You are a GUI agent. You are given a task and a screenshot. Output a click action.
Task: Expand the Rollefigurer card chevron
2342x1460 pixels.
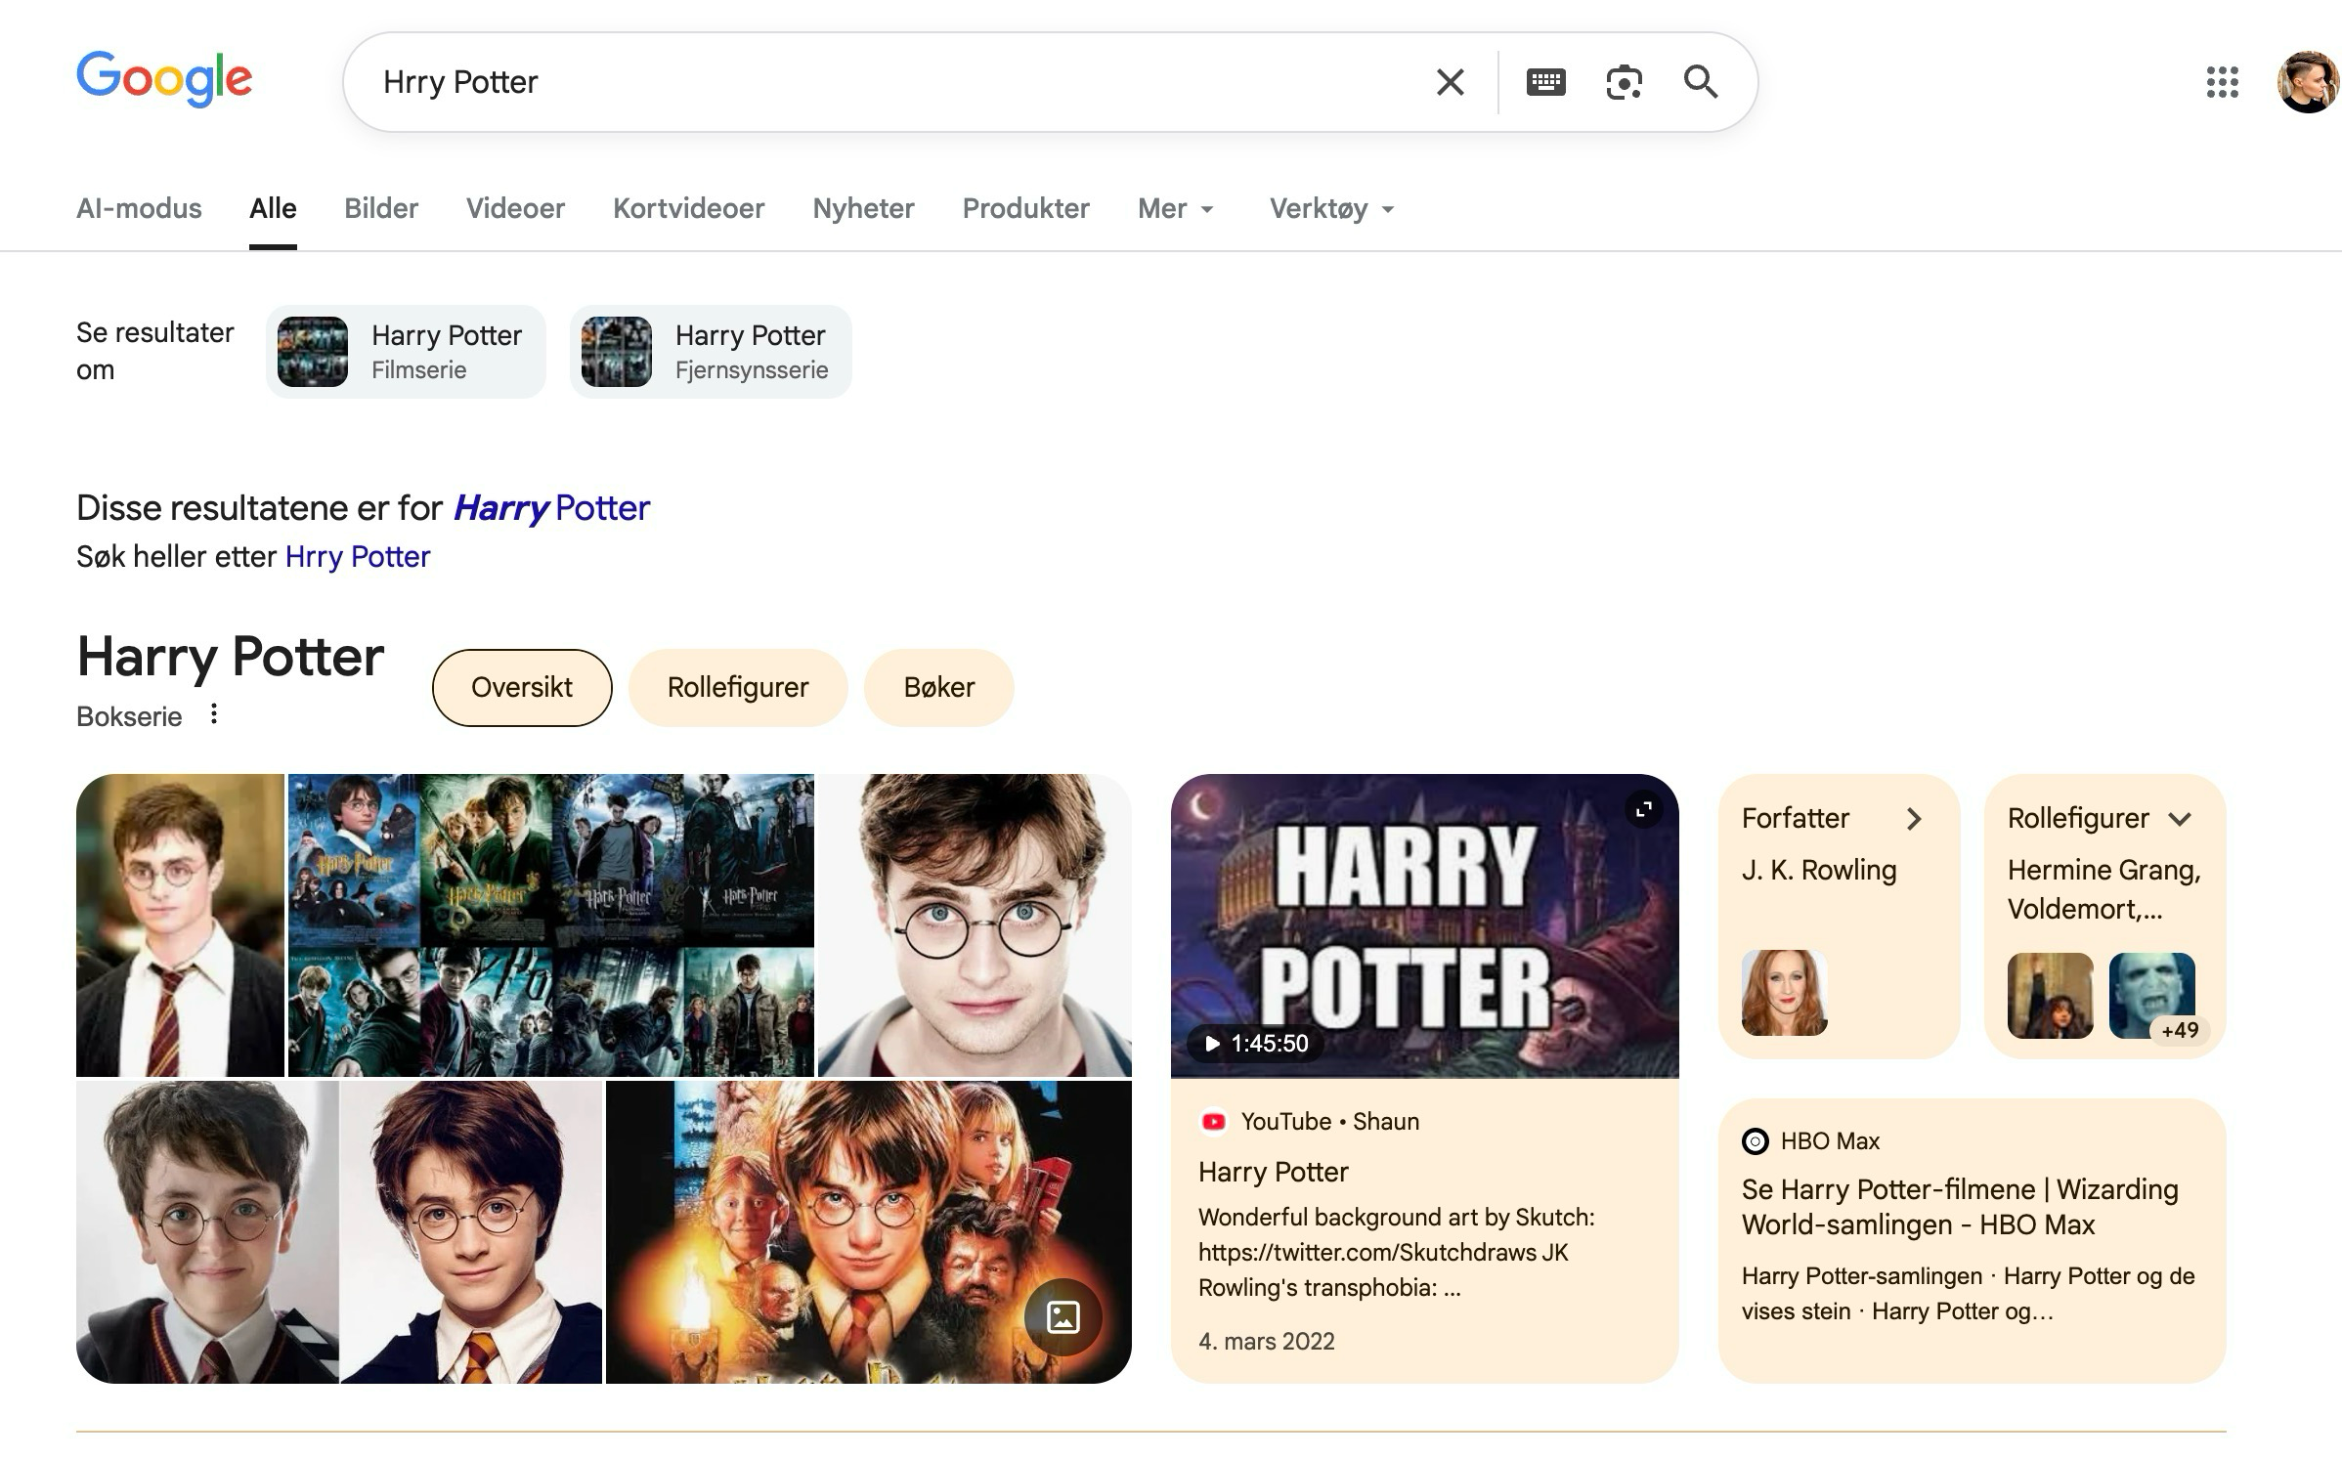click(x=2180, y=819)
